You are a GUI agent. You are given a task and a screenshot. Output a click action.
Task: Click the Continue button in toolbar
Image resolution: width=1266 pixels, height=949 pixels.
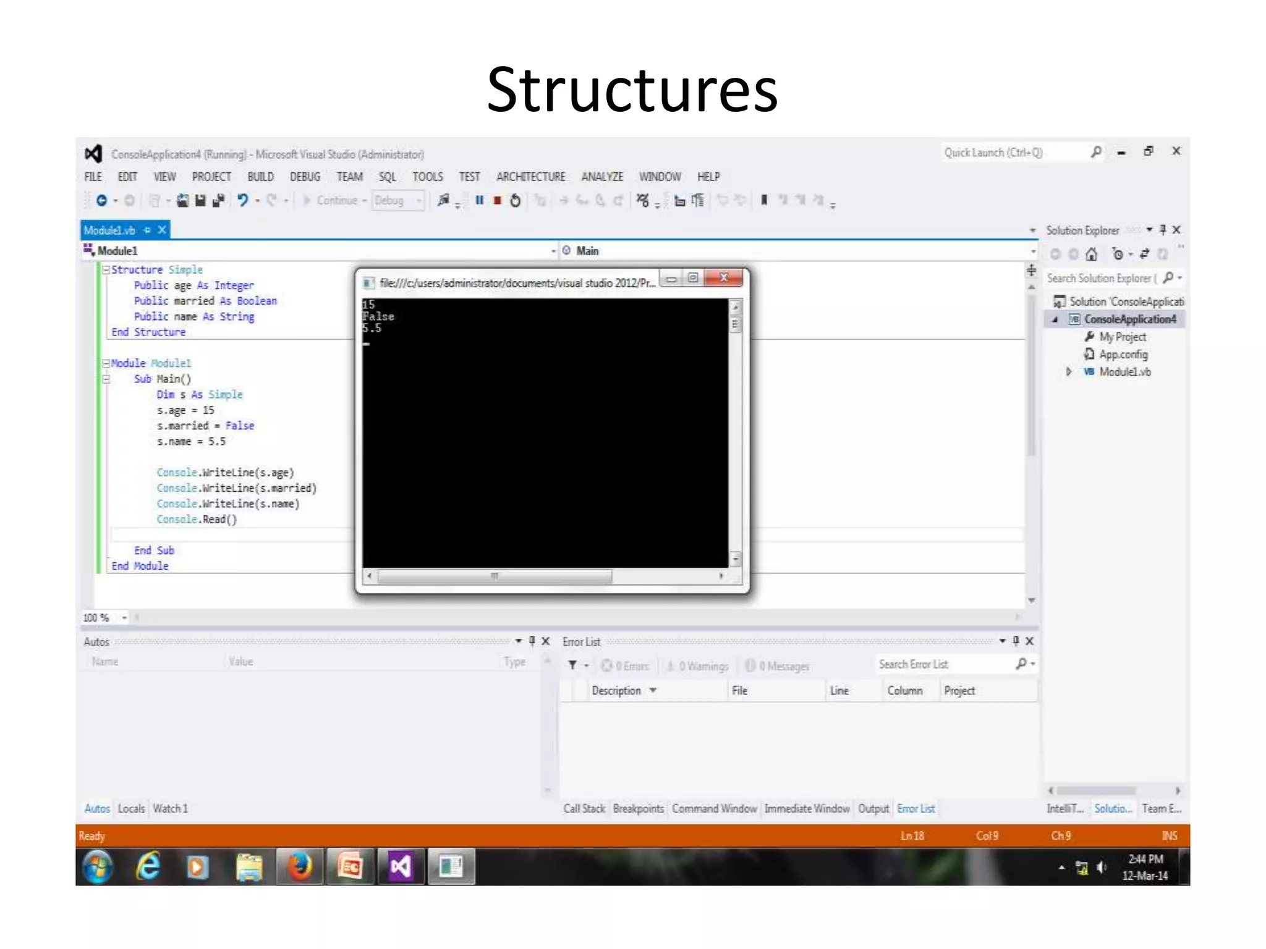331,200
